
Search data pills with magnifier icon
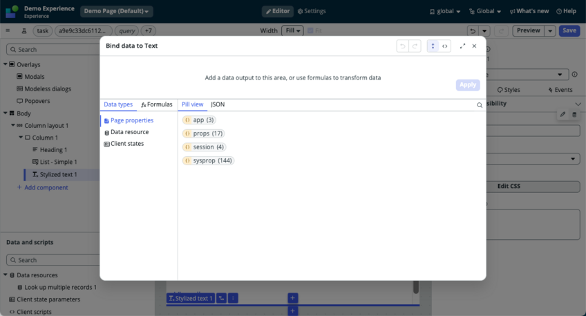[480, 105]
